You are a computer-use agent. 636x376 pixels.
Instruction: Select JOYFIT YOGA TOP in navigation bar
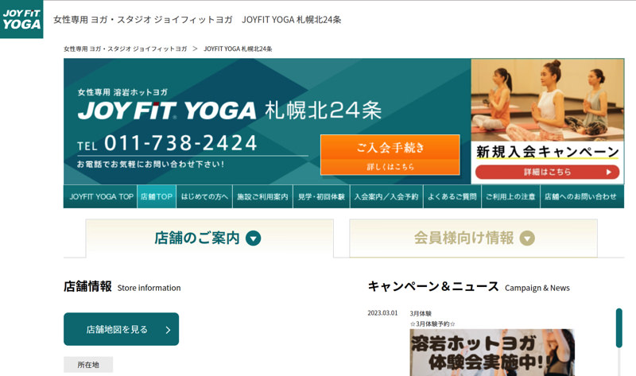tap(101, 196)
